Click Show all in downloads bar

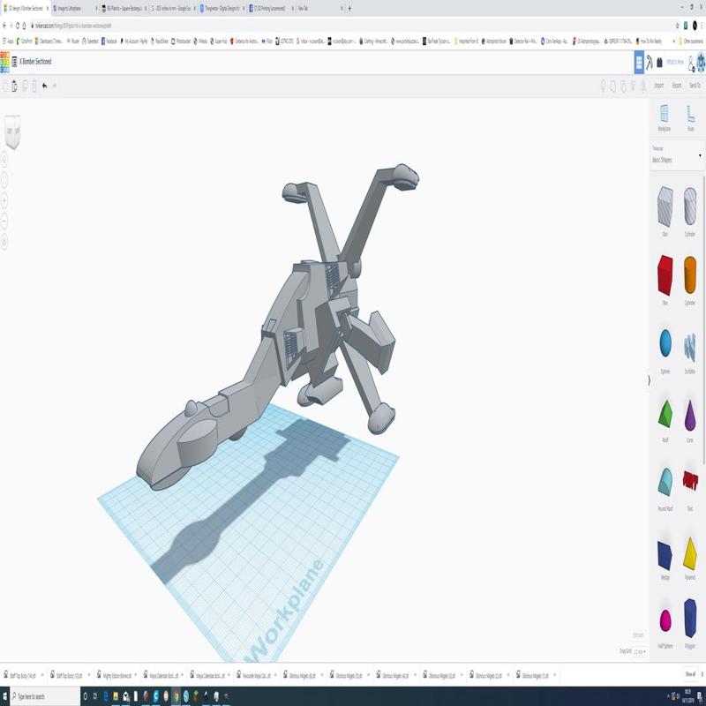click(689, 674)
